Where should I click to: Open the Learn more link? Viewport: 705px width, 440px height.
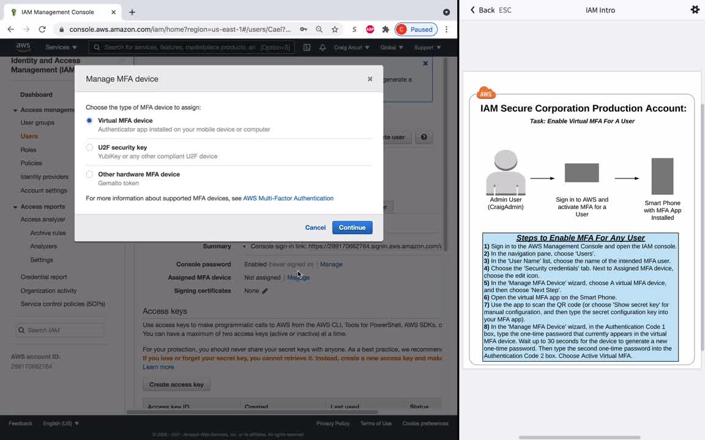[x=159, y=367]
